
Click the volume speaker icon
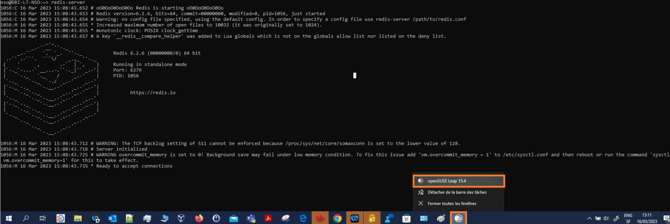click(x=606, y=218)
